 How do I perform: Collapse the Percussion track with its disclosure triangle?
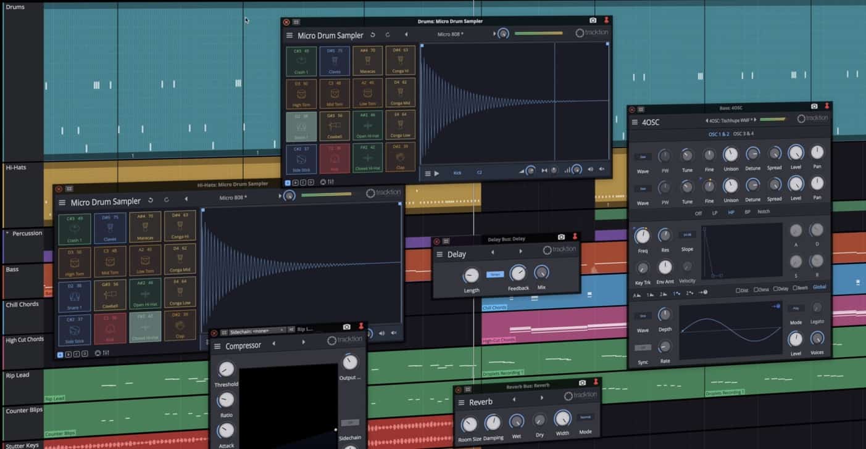point(7,233)
